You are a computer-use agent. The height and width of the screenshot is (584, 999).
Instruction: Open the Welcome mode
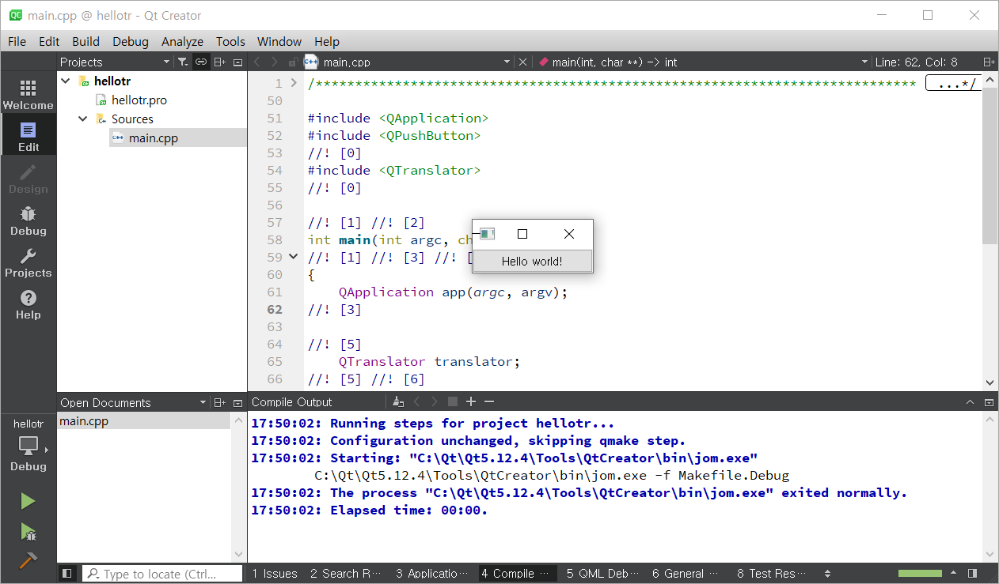coord(28,95)
